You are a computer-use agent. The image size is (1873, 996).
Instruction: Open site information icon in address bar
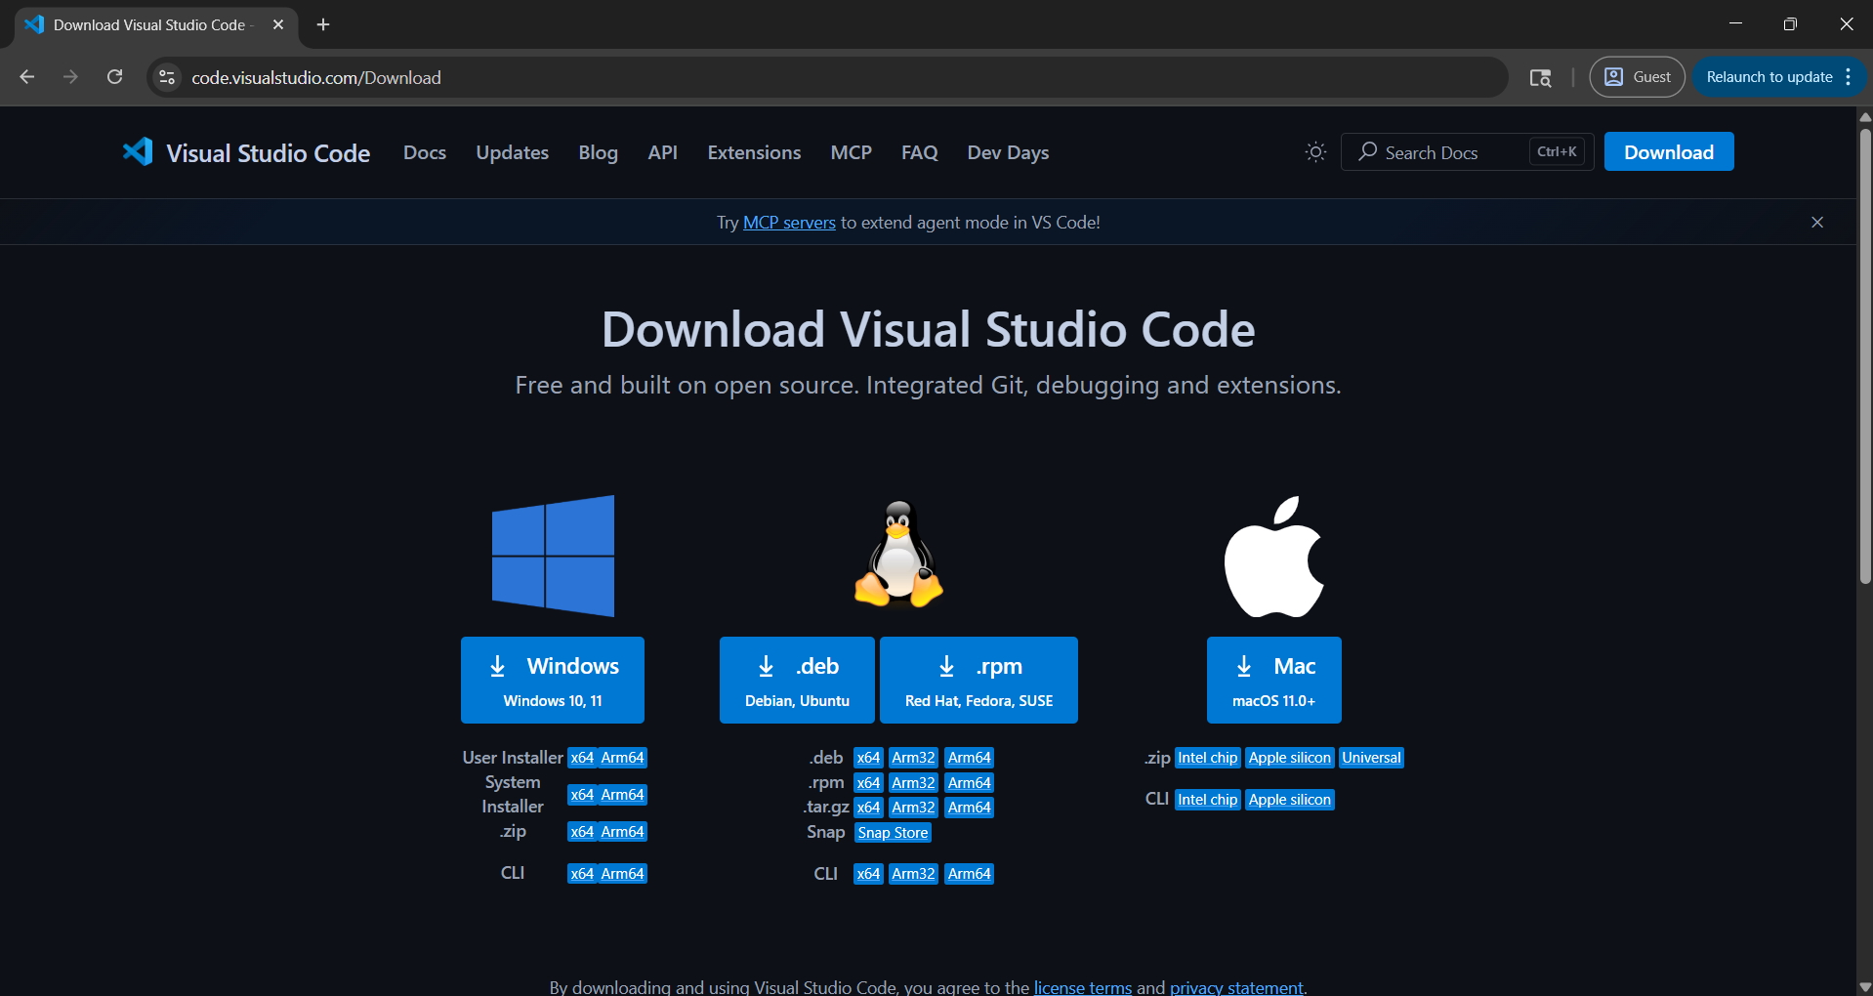pyautogui.click(x=167, y=77)
